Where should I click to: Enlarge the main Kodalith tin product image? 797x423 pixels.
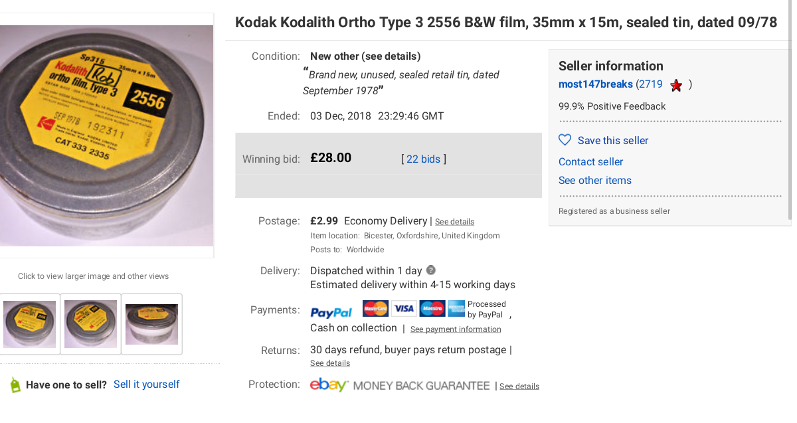[106, 136]
